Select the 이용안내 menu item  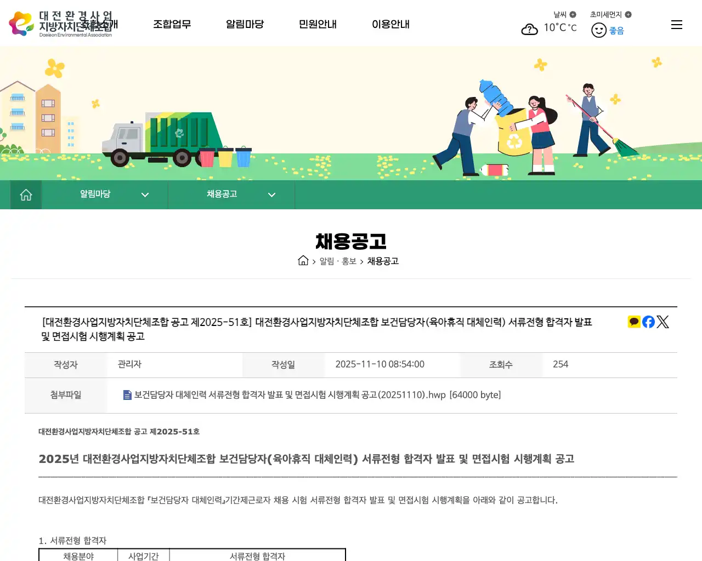[x=390, y=24]
